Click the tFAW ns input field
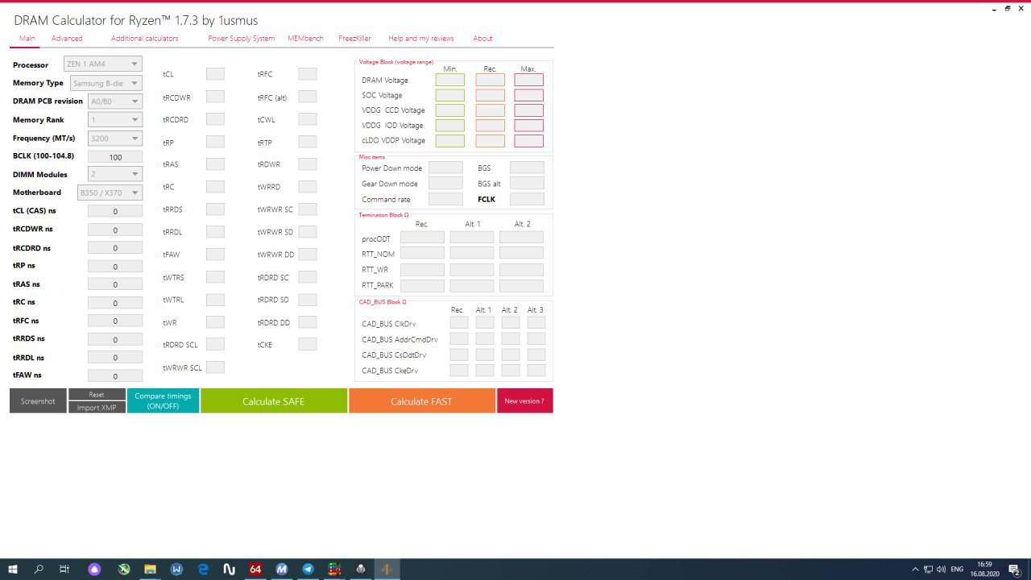Viewport: 1031px width, 580px height. coord(115,375)
